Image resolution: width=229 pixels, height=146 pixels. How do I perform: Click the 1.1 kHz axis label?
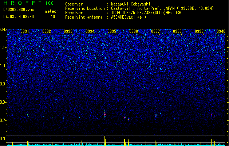pos(3,47)
